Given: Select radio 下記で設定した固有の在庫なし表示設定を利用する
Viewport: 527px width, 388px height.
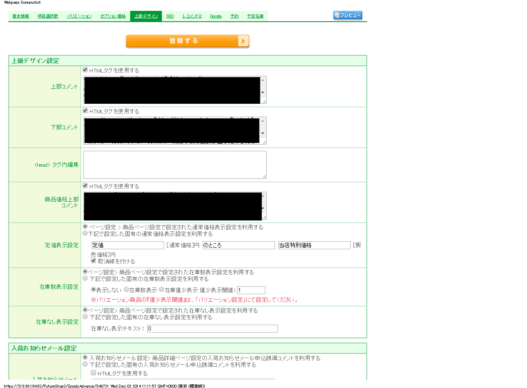Looking at the screenshot, I should (85, 317).
